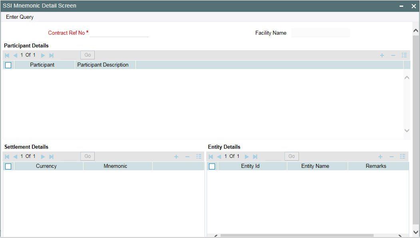Screen dimensions: 420x238
Task: Click Go button in Entity Details
Action: pyautogui.click(x=292, y=156)
